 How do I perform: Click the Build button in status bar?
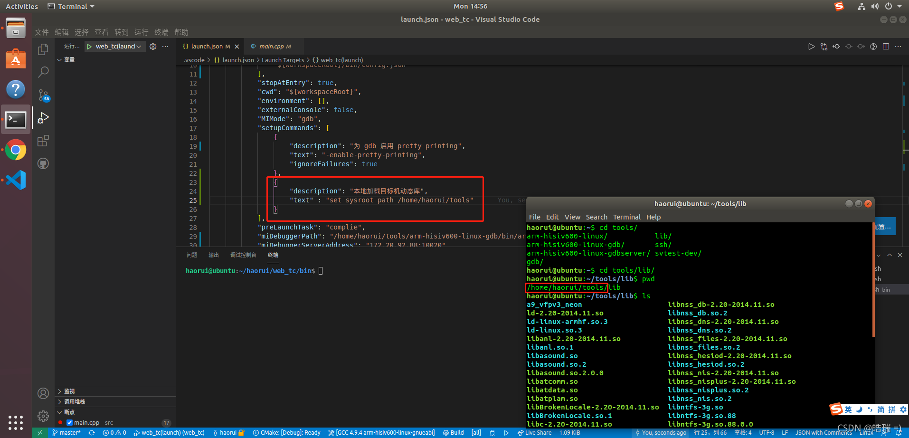[454, 433]
